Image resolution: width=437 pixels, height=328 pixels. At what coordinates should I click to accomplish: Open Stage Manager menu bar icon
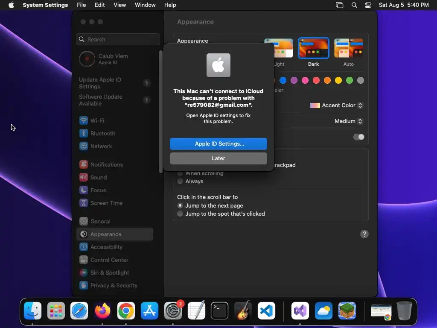(x=339, y=5)
